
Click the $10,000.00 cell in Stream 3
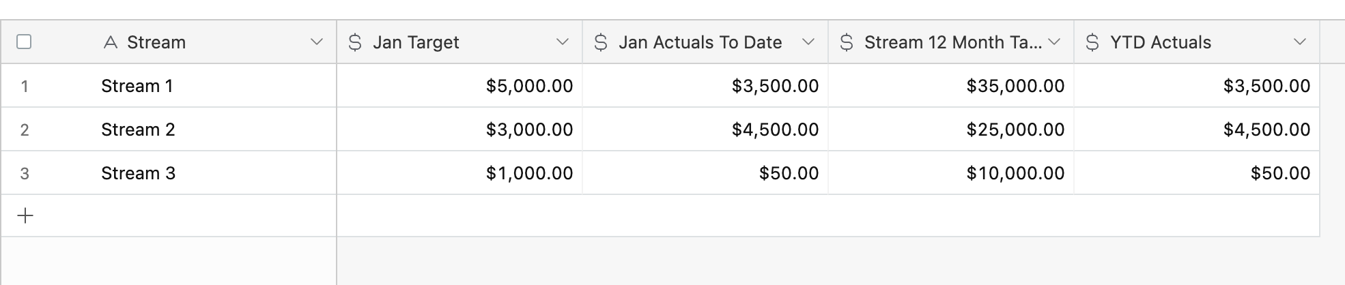951,173
